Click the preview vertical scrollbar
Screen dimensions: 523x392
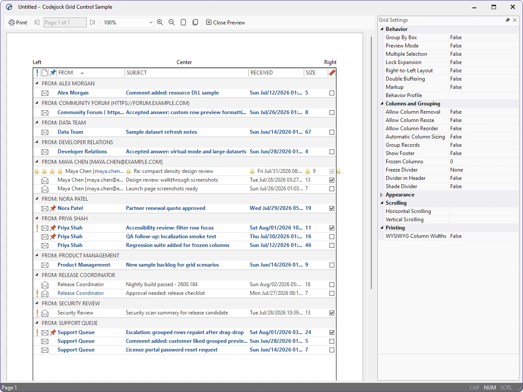click(371, 162)
